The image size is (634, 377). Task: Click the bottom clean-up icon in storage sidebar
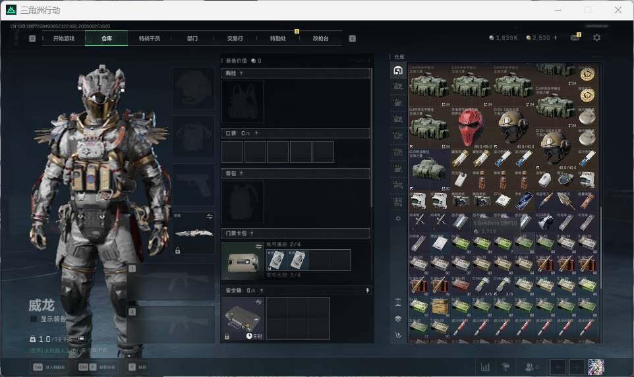[x=398, y=335]
